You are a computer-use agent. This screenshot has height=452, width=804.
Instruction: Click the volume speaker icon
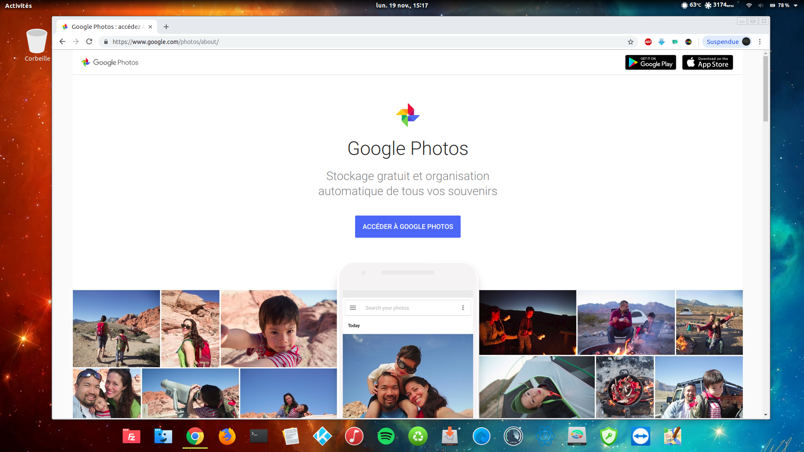(x=761, y=5)
